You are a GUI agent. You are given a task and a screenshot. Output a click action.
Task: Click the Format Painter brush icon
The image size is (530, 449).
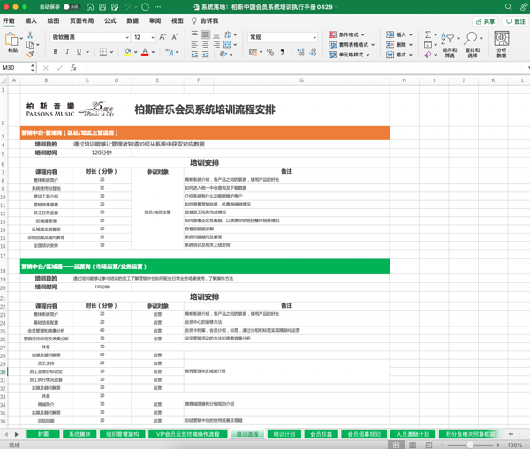pyautogui.click(x=30, y=54)
